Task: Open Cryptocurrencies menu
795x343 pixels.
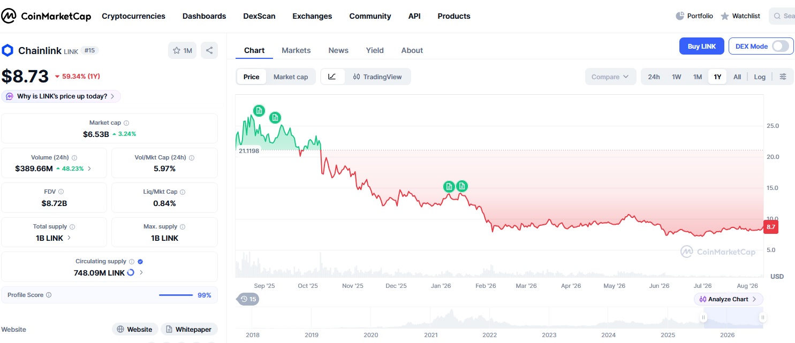Action: 133,16
